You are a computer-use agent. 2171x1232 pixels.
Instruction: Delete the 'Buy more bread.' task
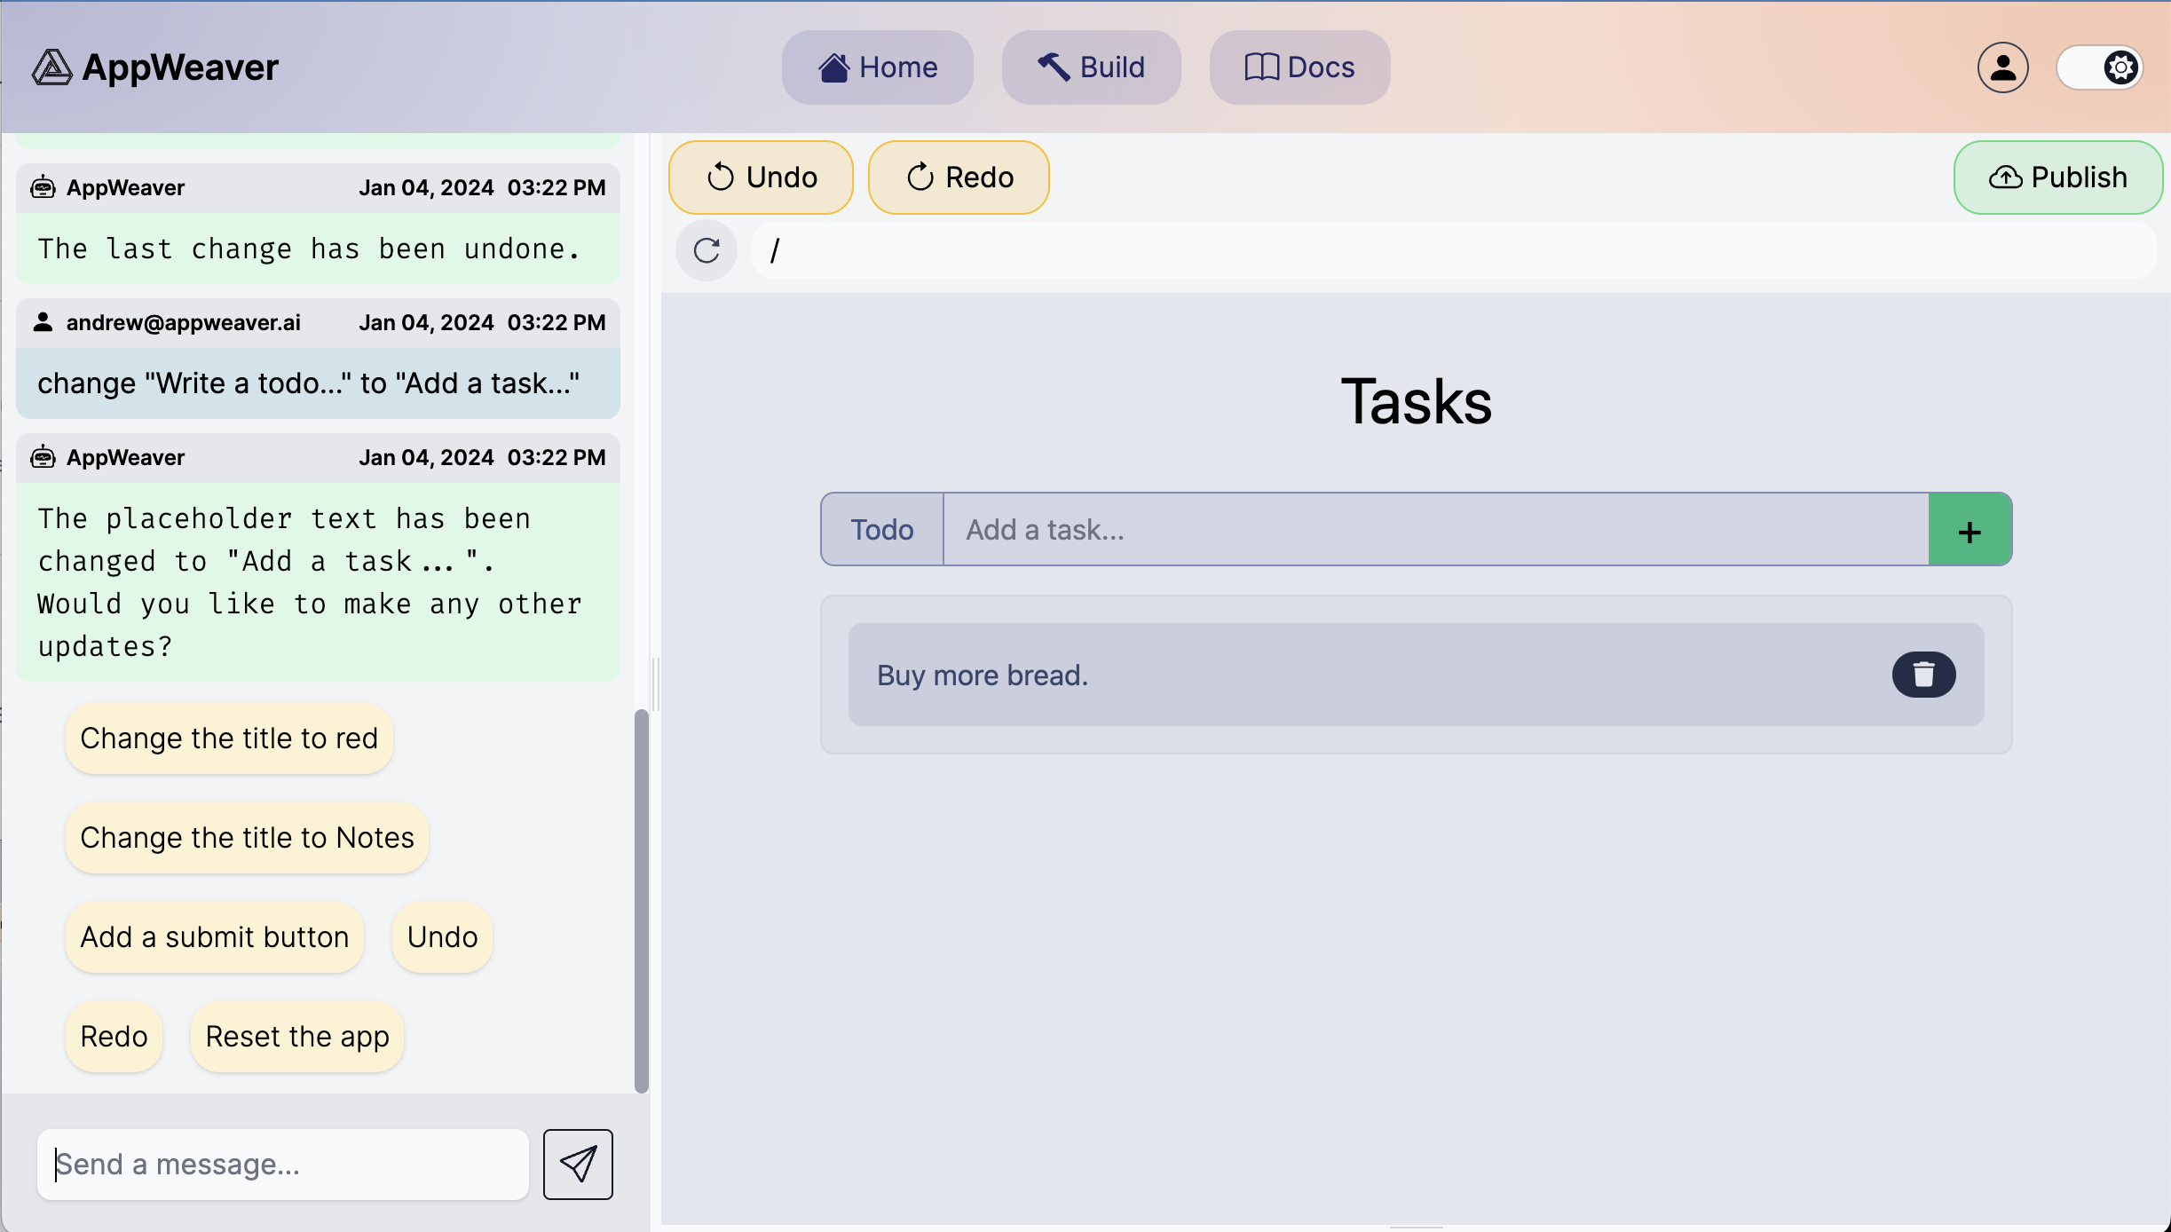1923,675
